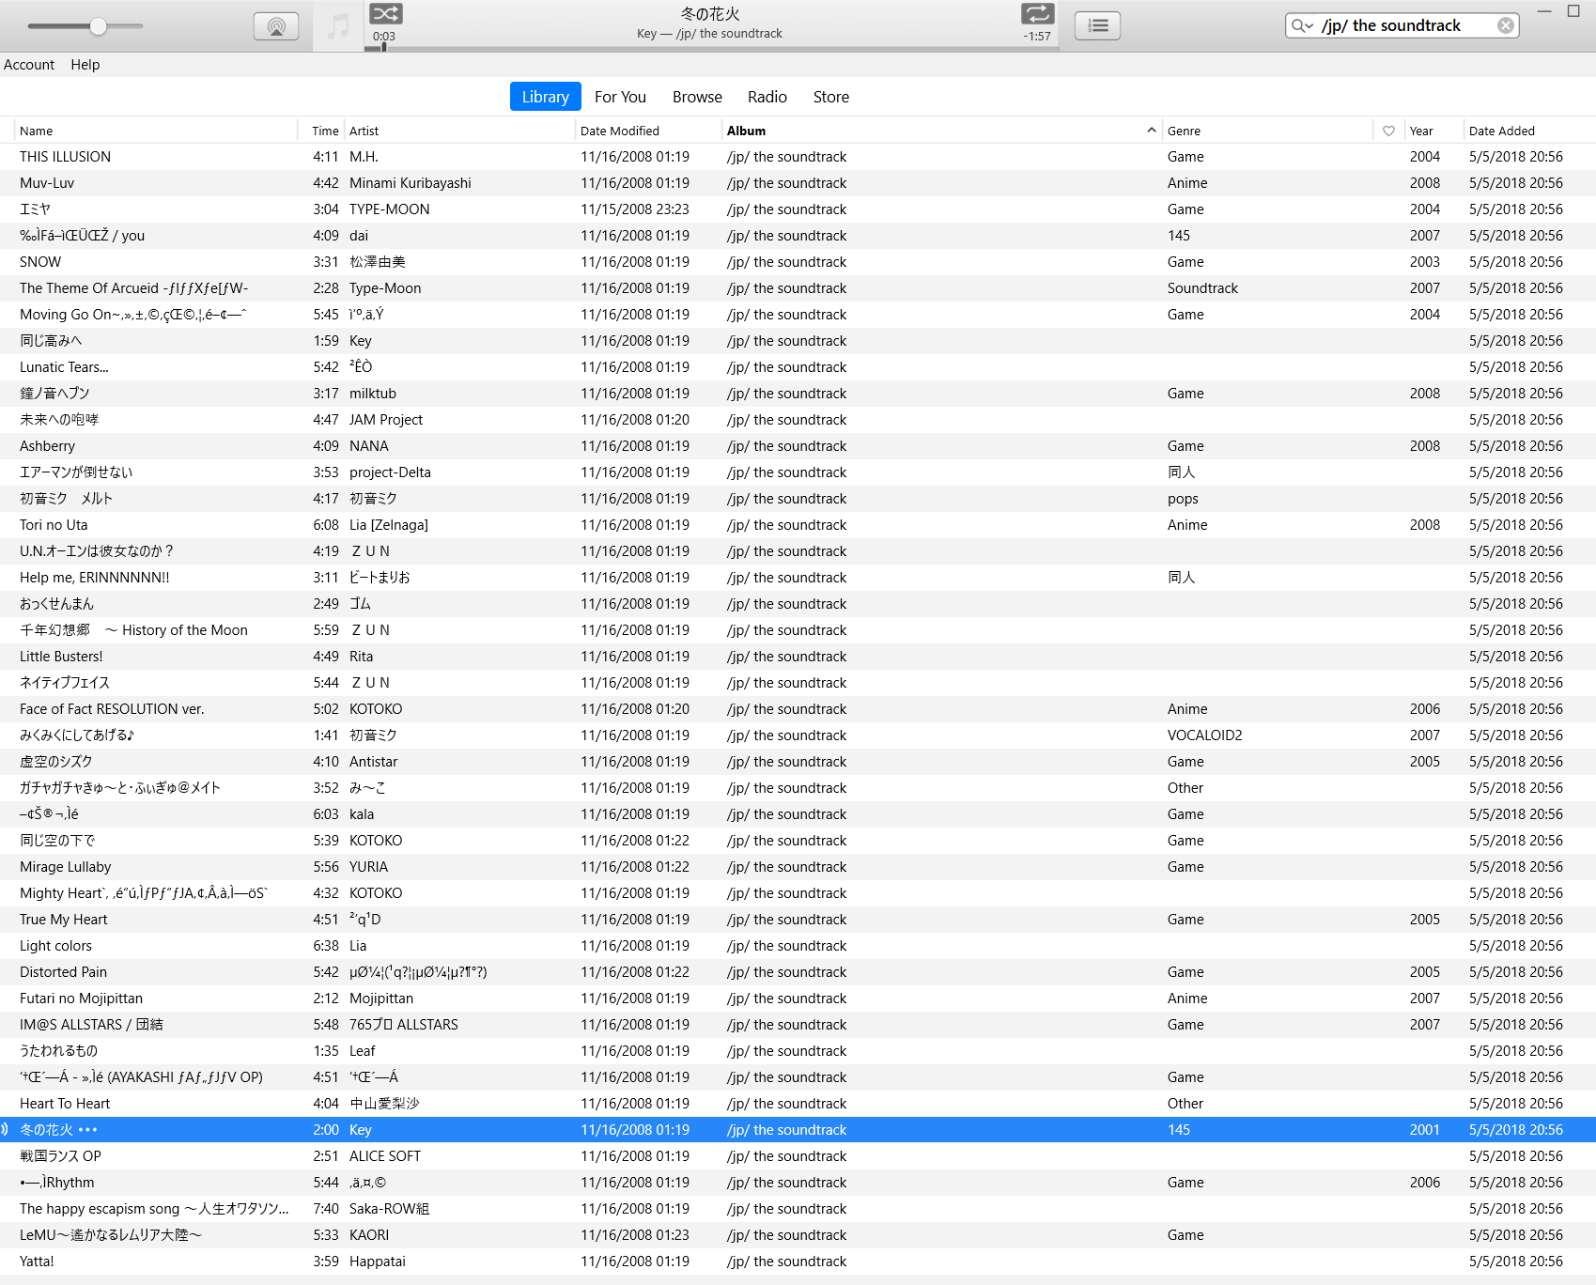The height and width of the screenshot is (1285, 1596).
Task: Clear the search field text
Action: (x=1506, y=25)
